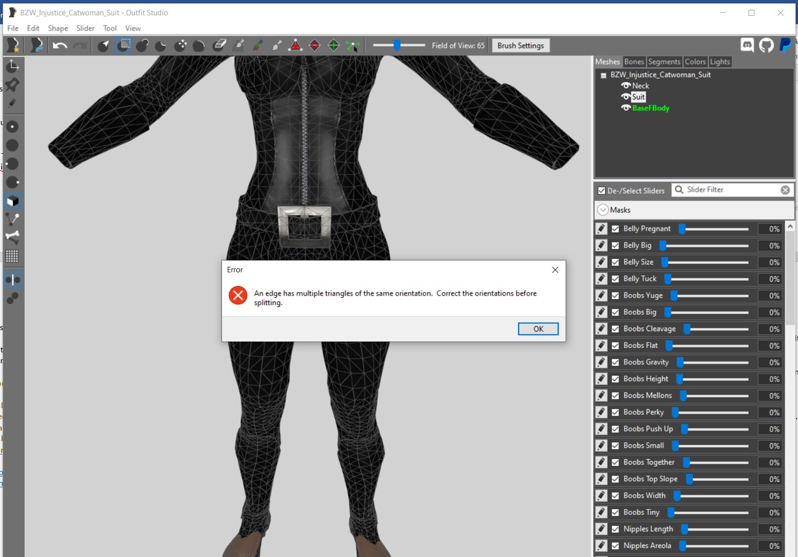Click the Undo arrow in the toolbar
Screen dimensions: 798x557
(x=60, y=46)
